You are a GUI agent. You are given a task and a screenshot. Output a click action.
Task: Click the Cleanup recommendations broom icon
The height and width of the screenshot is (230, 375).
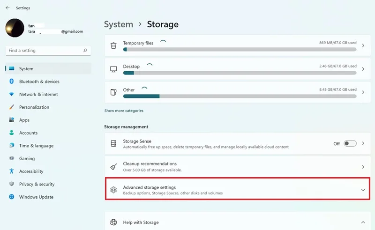[113, 167]
